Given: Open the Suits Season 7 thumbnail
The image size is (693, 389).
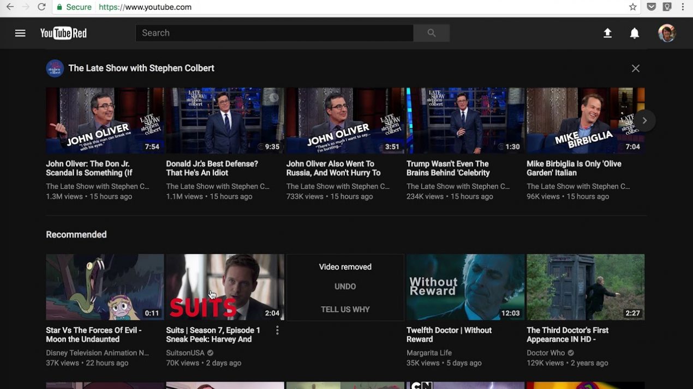Looking at the screenshot, I should pyautogui.click(x=225, y=287).
